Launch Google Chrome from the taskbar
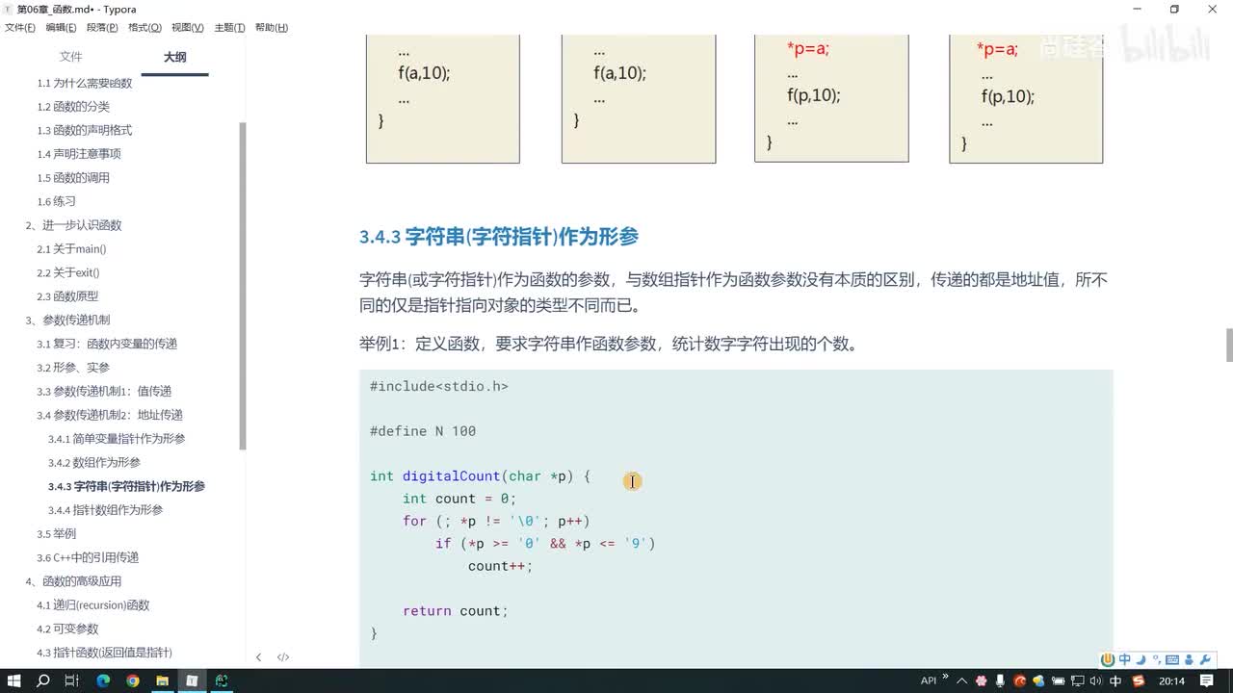The image size is (1233, 693). tap(133, 680)
